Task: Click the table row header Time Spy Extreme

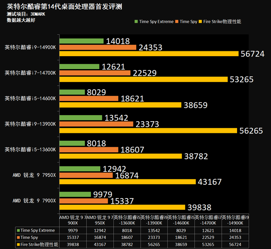Action: point(37,230)
